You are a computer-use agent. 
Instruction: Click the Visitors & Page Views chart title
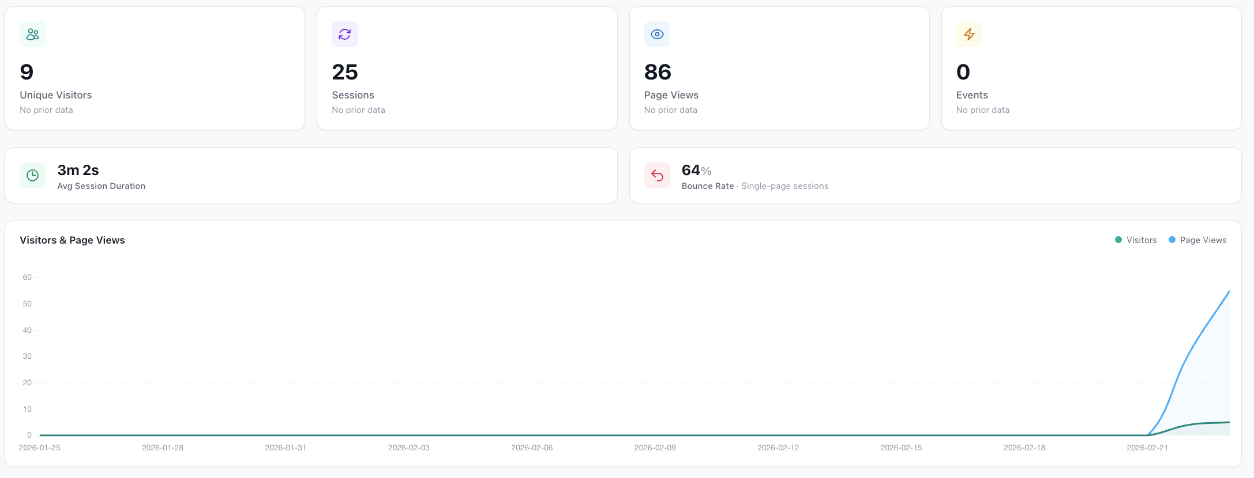click(72, 240)
